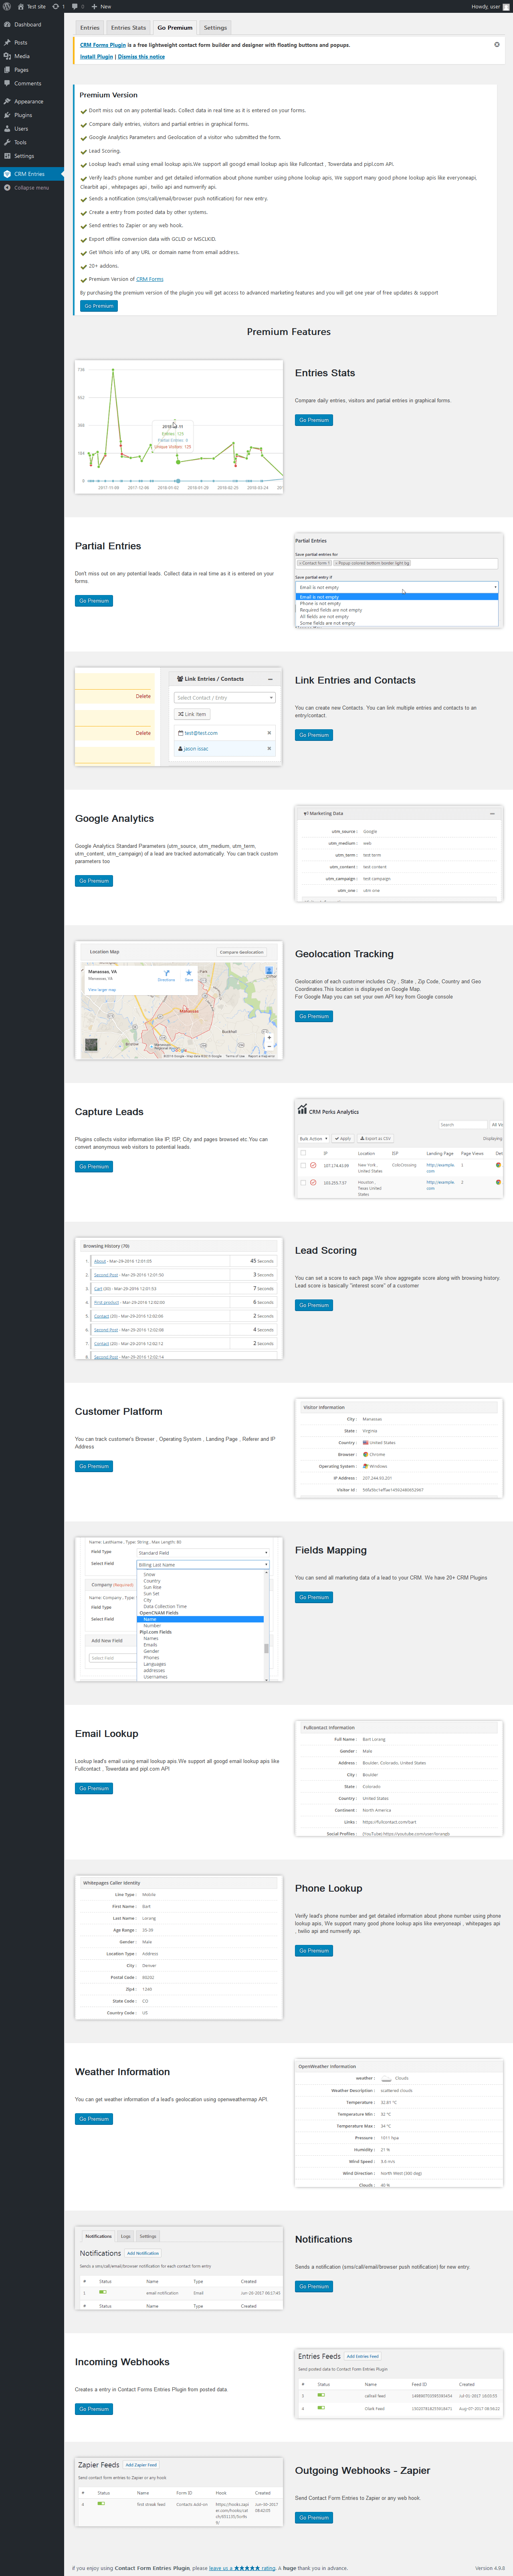This screenshot has height=2576, width=513.
Task: Open CRM Forms link in Premium Version list
Action: [x=150, y=279]
